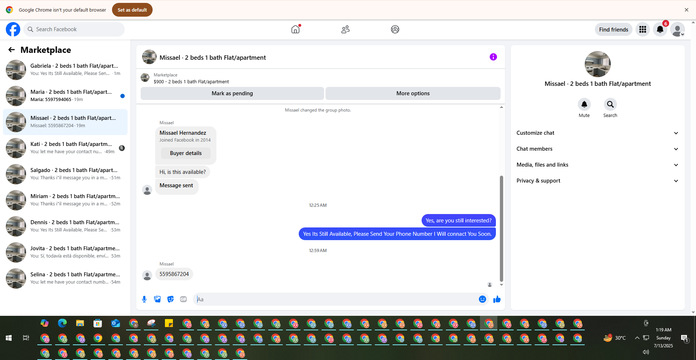This screenshot has height=360, width=696.
Task: Open the emoji picker smiley
Action: [482, 299]
